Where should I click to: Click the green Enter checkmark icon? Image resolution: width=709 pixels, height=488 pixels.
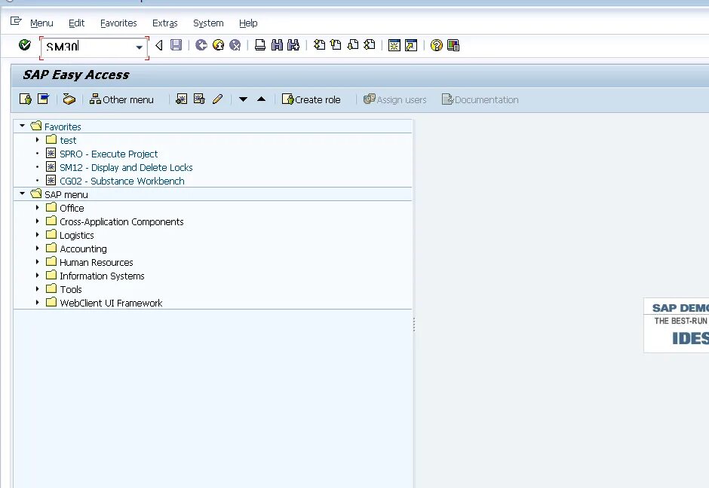(x=24, y=44)
